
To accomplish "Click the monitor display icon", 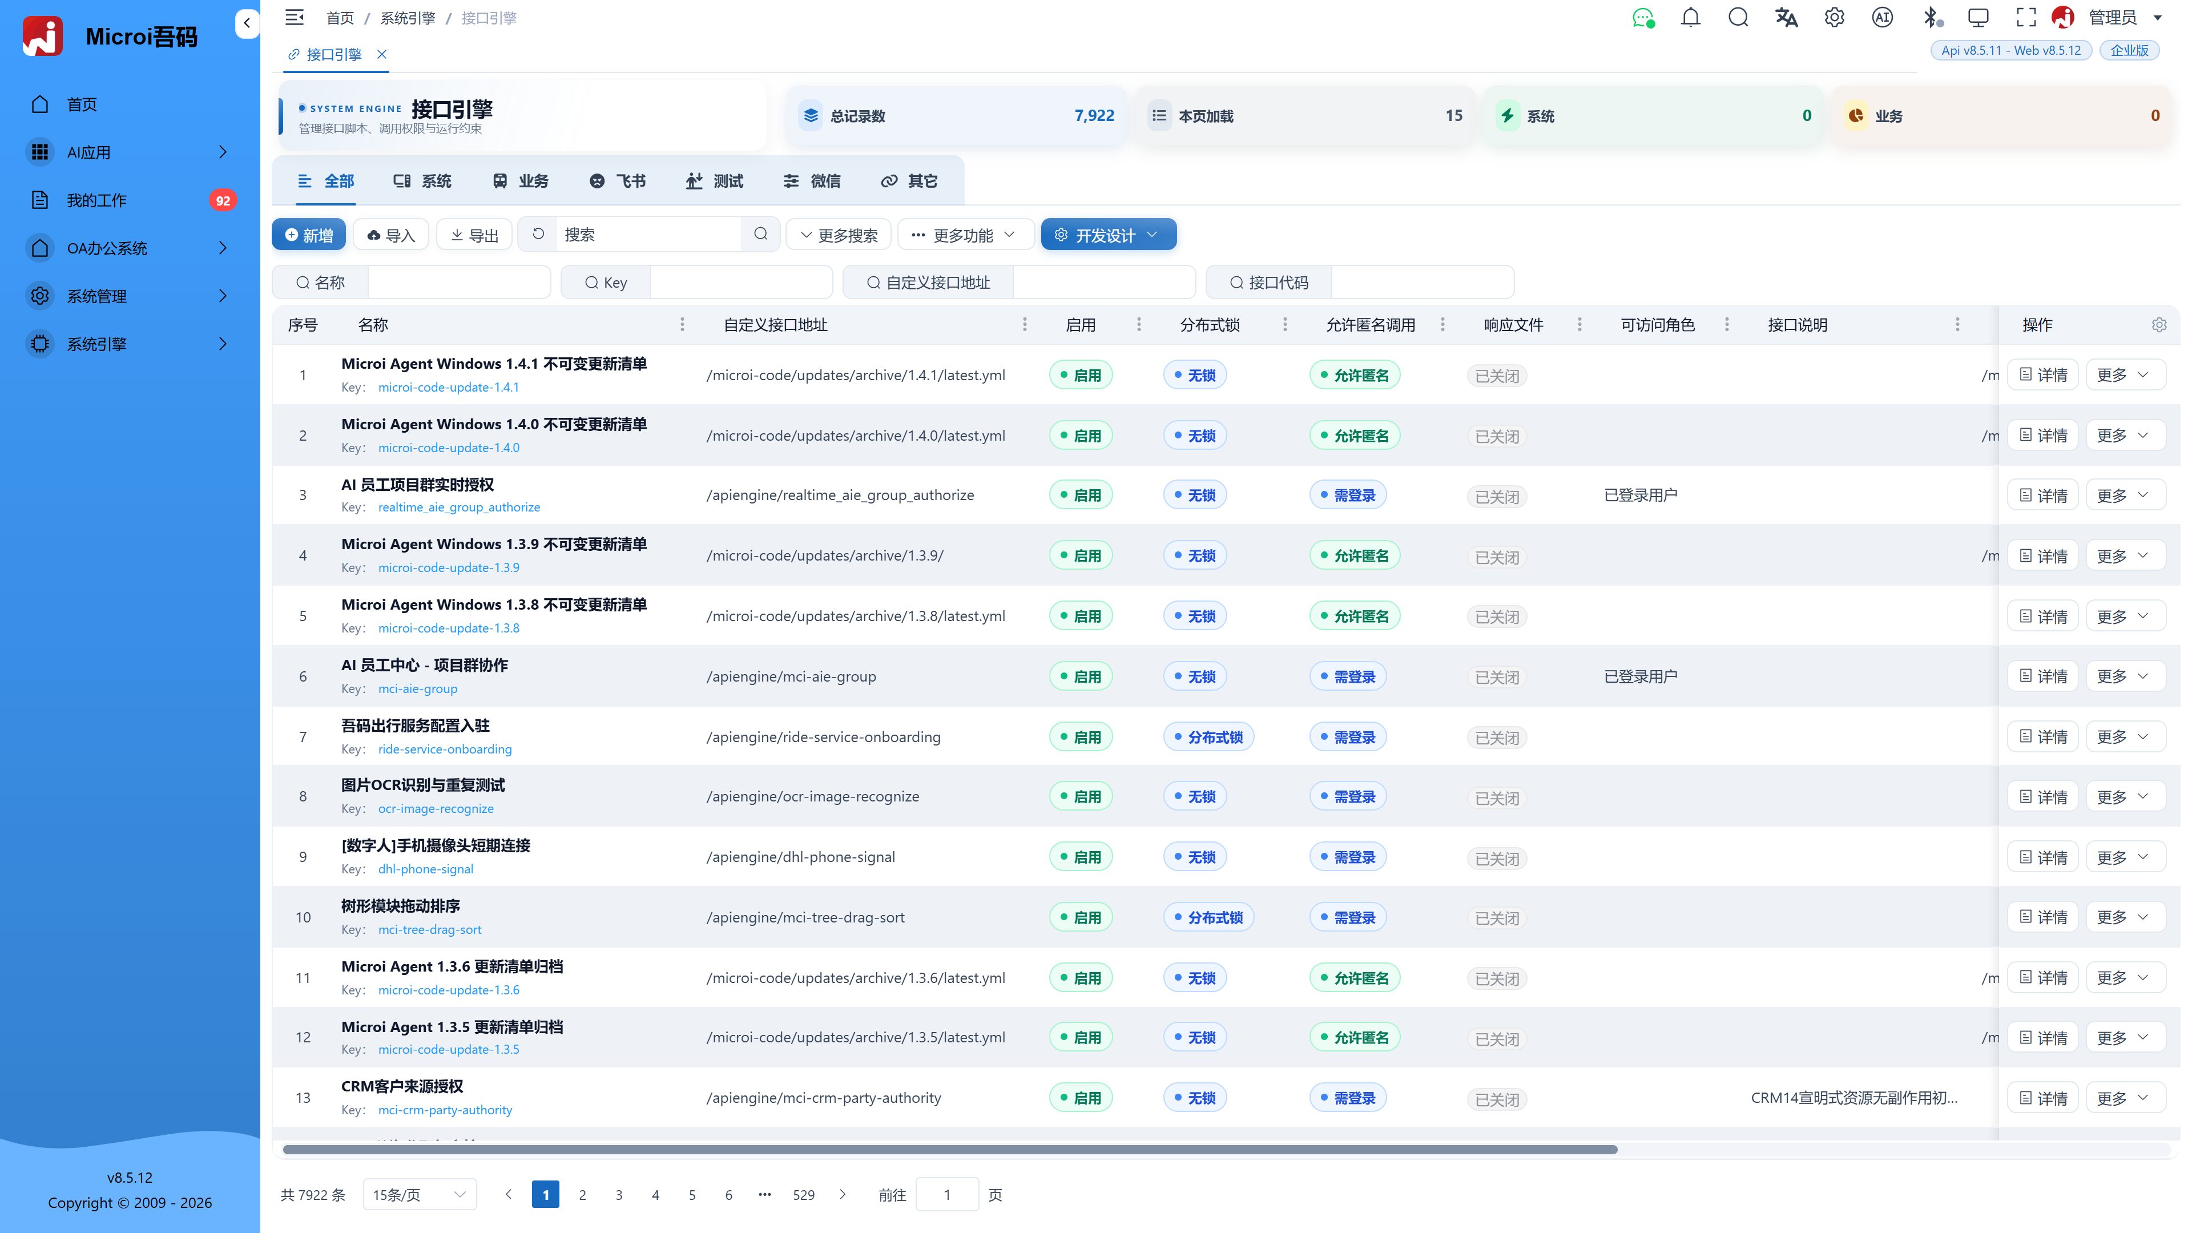I will (x=1979, y=18).
